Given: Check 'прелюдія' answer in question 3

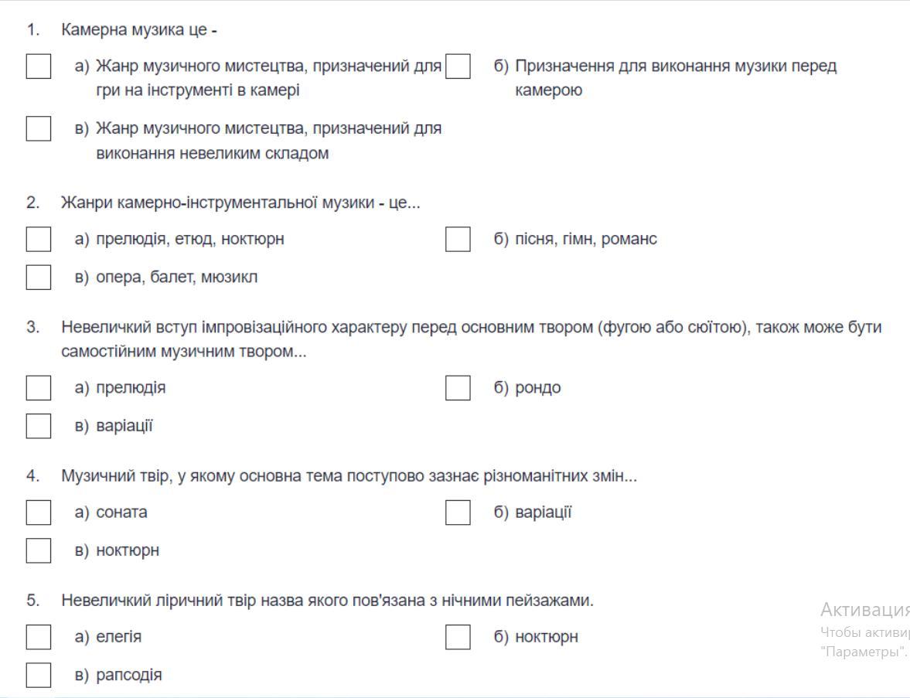Looking at the screenshot, I should [39, 388].
